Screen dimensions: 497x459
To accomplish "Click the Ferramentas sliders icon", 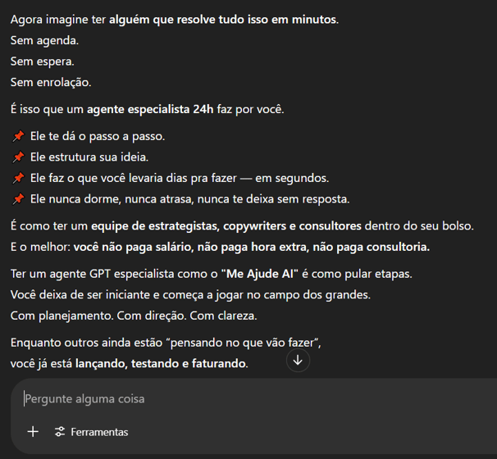I will (x=60, y=432).
